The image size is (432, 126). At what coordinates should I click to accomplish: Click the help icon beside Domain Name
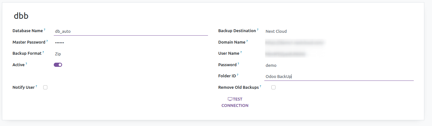tap(247, 41)
